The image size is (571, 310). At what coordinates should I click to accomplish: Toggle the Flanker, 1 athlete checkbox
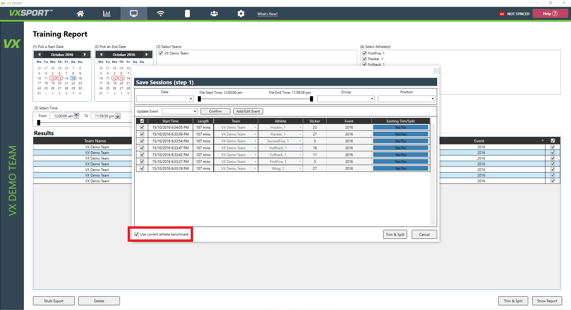pyautogui.click(x=364, y=59)
